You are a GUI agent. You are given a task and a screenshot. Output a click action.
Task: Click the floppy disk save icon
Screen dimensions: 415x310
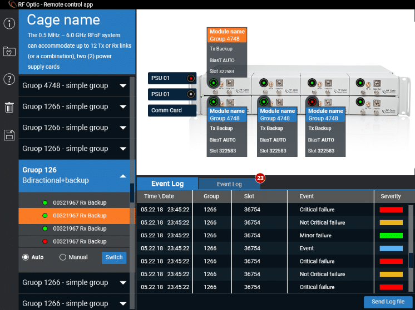pyautogui.click(x=9, y=135)
